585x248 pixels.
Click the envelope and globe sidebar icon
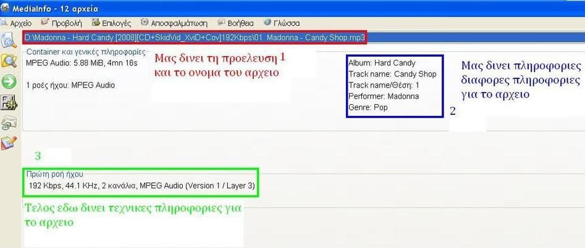click(x=9, y=123)
